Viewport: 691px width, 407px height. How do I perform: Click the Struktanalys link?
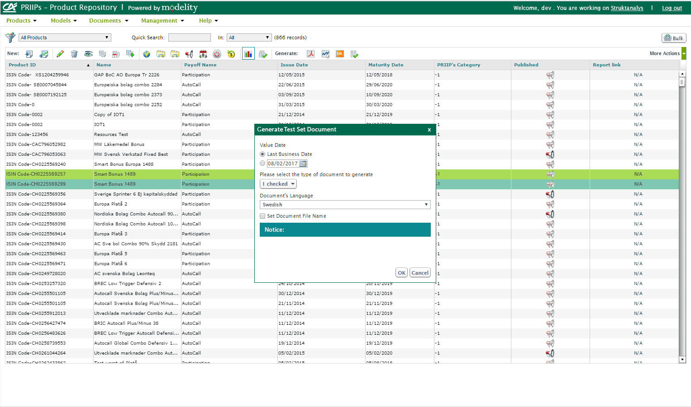click(627, 8)
